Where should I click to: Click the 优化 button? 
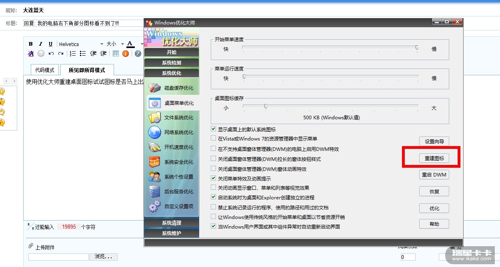pos(434,208)
